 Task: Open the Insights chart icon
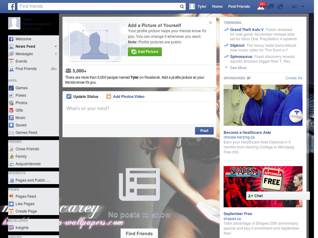pos(11,228)
